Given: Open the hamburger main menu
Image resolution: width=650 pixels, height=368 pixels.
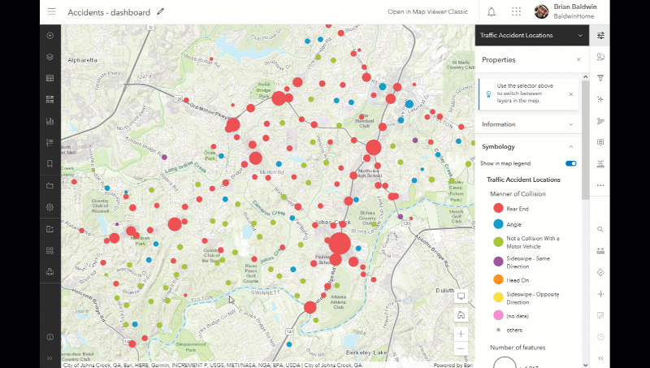Looking at the screenshot, I should pos(51,11).
